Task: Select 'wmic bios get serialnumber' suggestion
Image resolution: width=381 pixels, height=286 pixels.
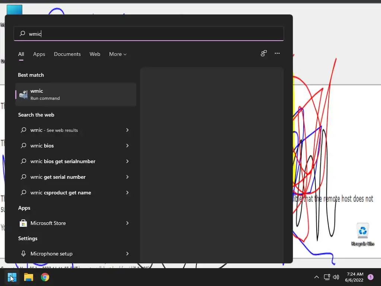Action: (76, 161)
